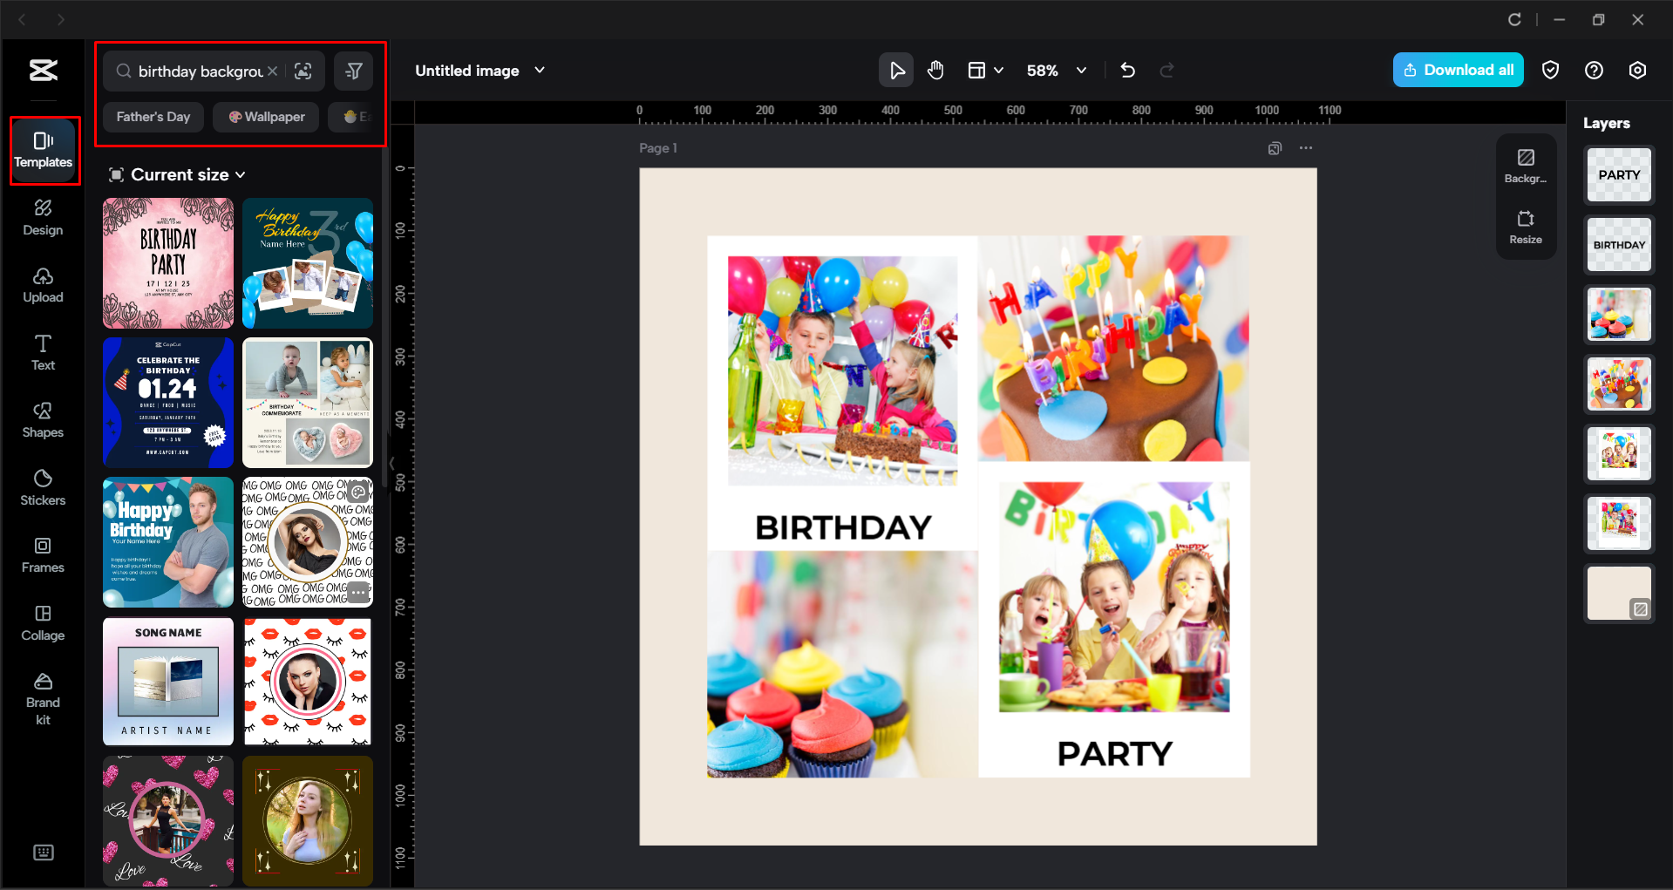Open the help question mark icon
Image resolution: width=1673 pixels, height=890 pixels.
coord(1594,71)
